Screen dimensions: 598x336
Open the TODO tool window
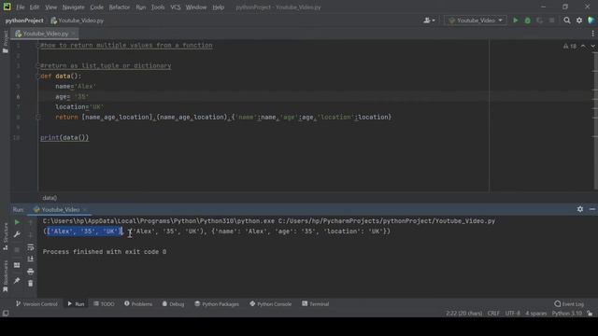coord(104,304)
